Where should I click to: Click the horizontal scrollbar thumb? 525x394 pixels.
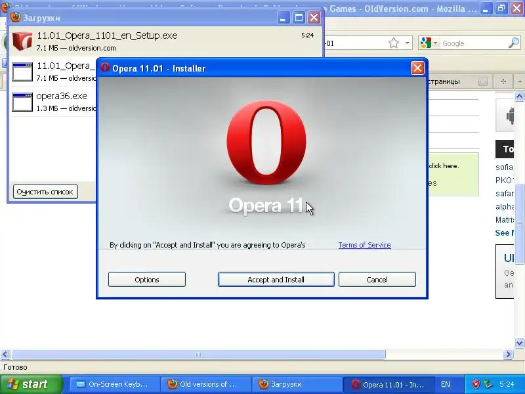coord(198,354)
